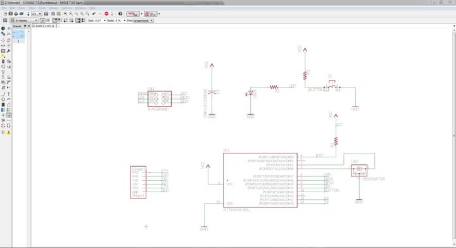
Task: Select the Rotate tool
Action: 9,46
